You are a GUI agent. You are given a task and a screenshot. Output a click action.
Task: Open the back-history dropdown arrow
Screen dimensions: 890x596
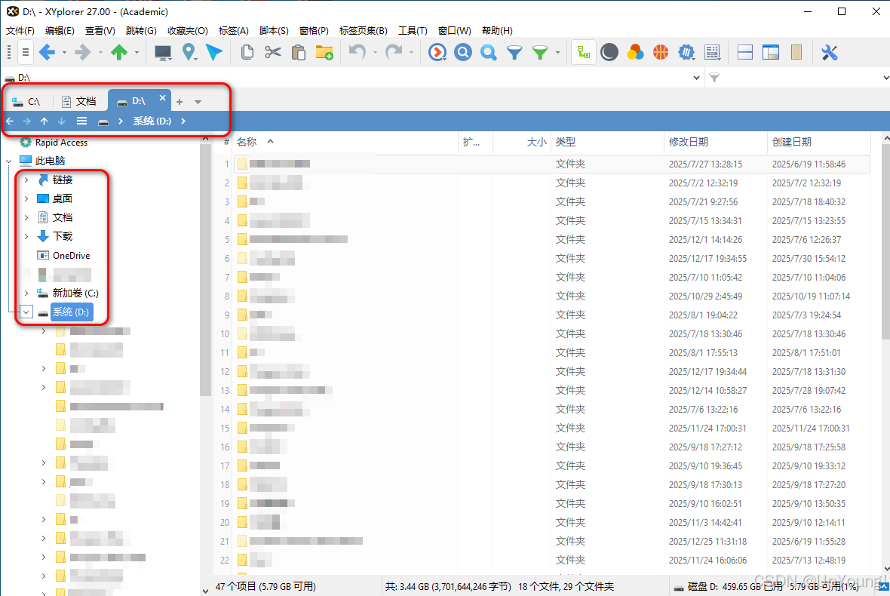(64, 53)
